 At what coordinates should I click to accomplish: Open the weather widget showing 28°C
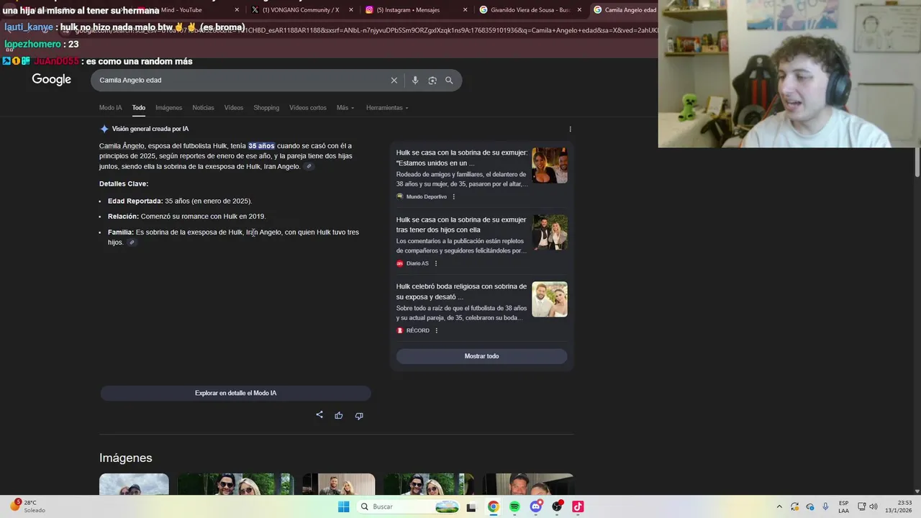pos(27,506)
